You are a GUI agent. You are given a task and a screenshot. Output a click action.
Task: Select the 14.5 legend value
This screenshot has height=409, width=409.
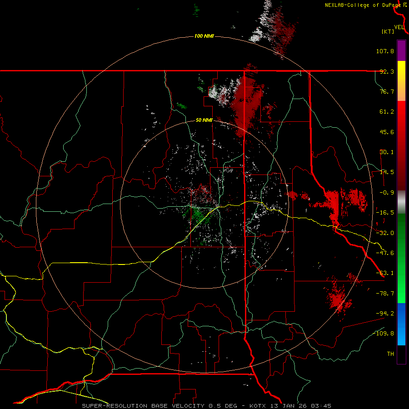tap(387, 172)
